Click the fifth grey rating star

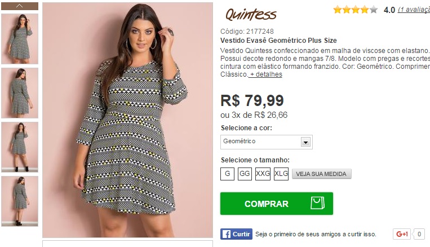point(374,10)
